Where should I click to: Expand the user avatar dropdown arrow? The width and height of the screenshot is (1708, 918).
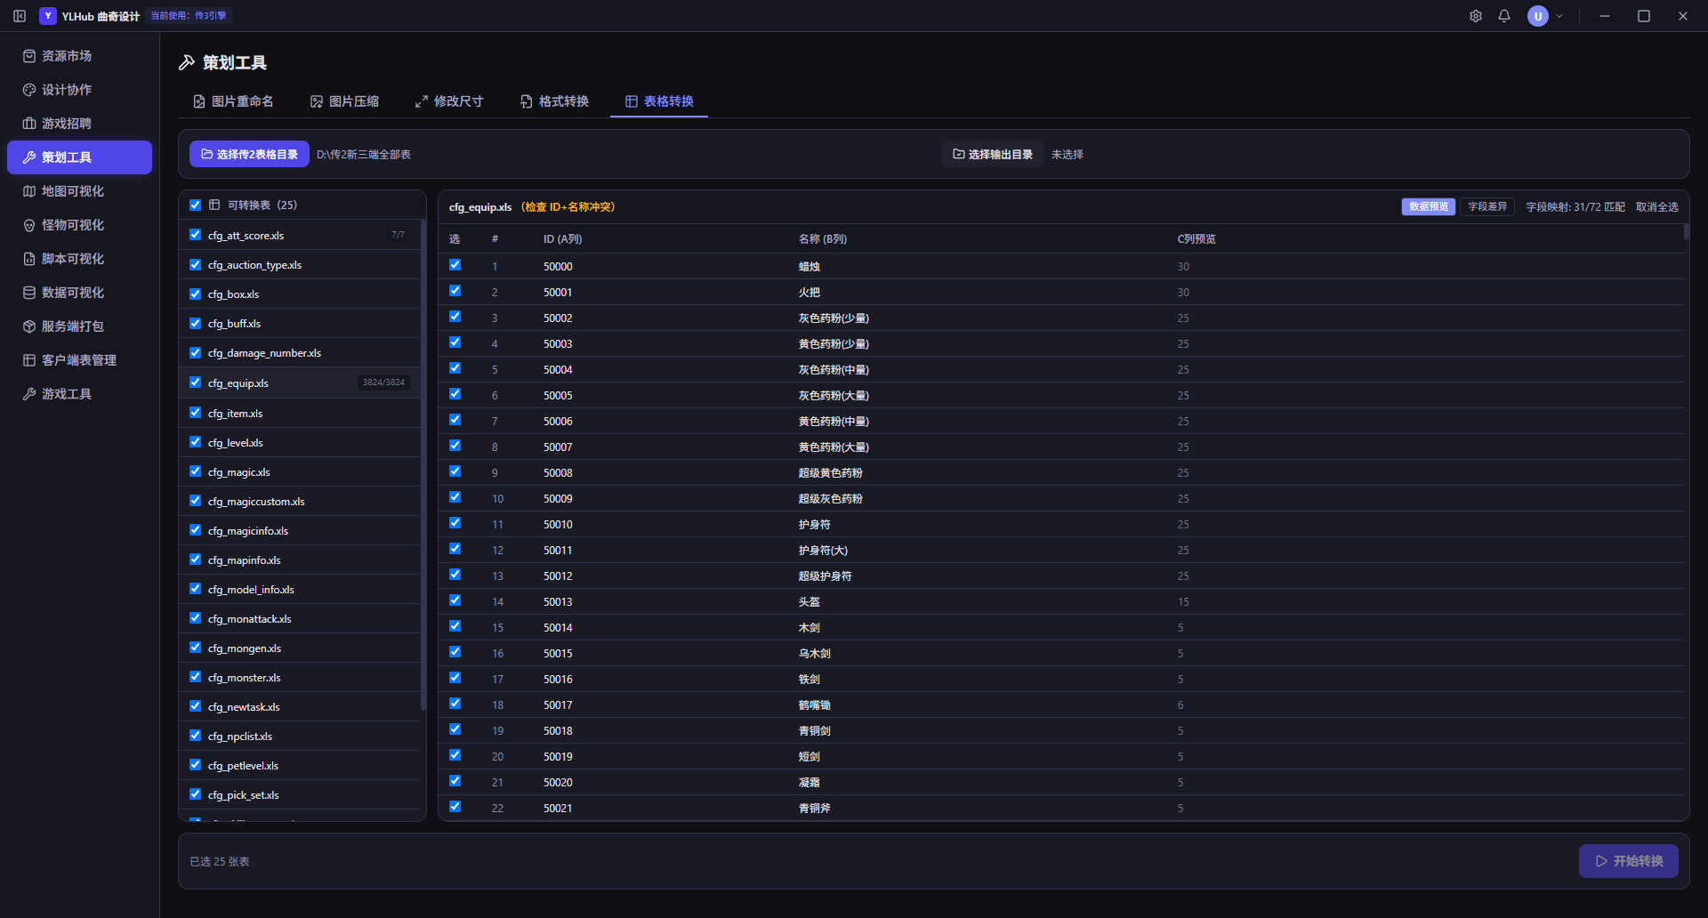point(1559,16)
